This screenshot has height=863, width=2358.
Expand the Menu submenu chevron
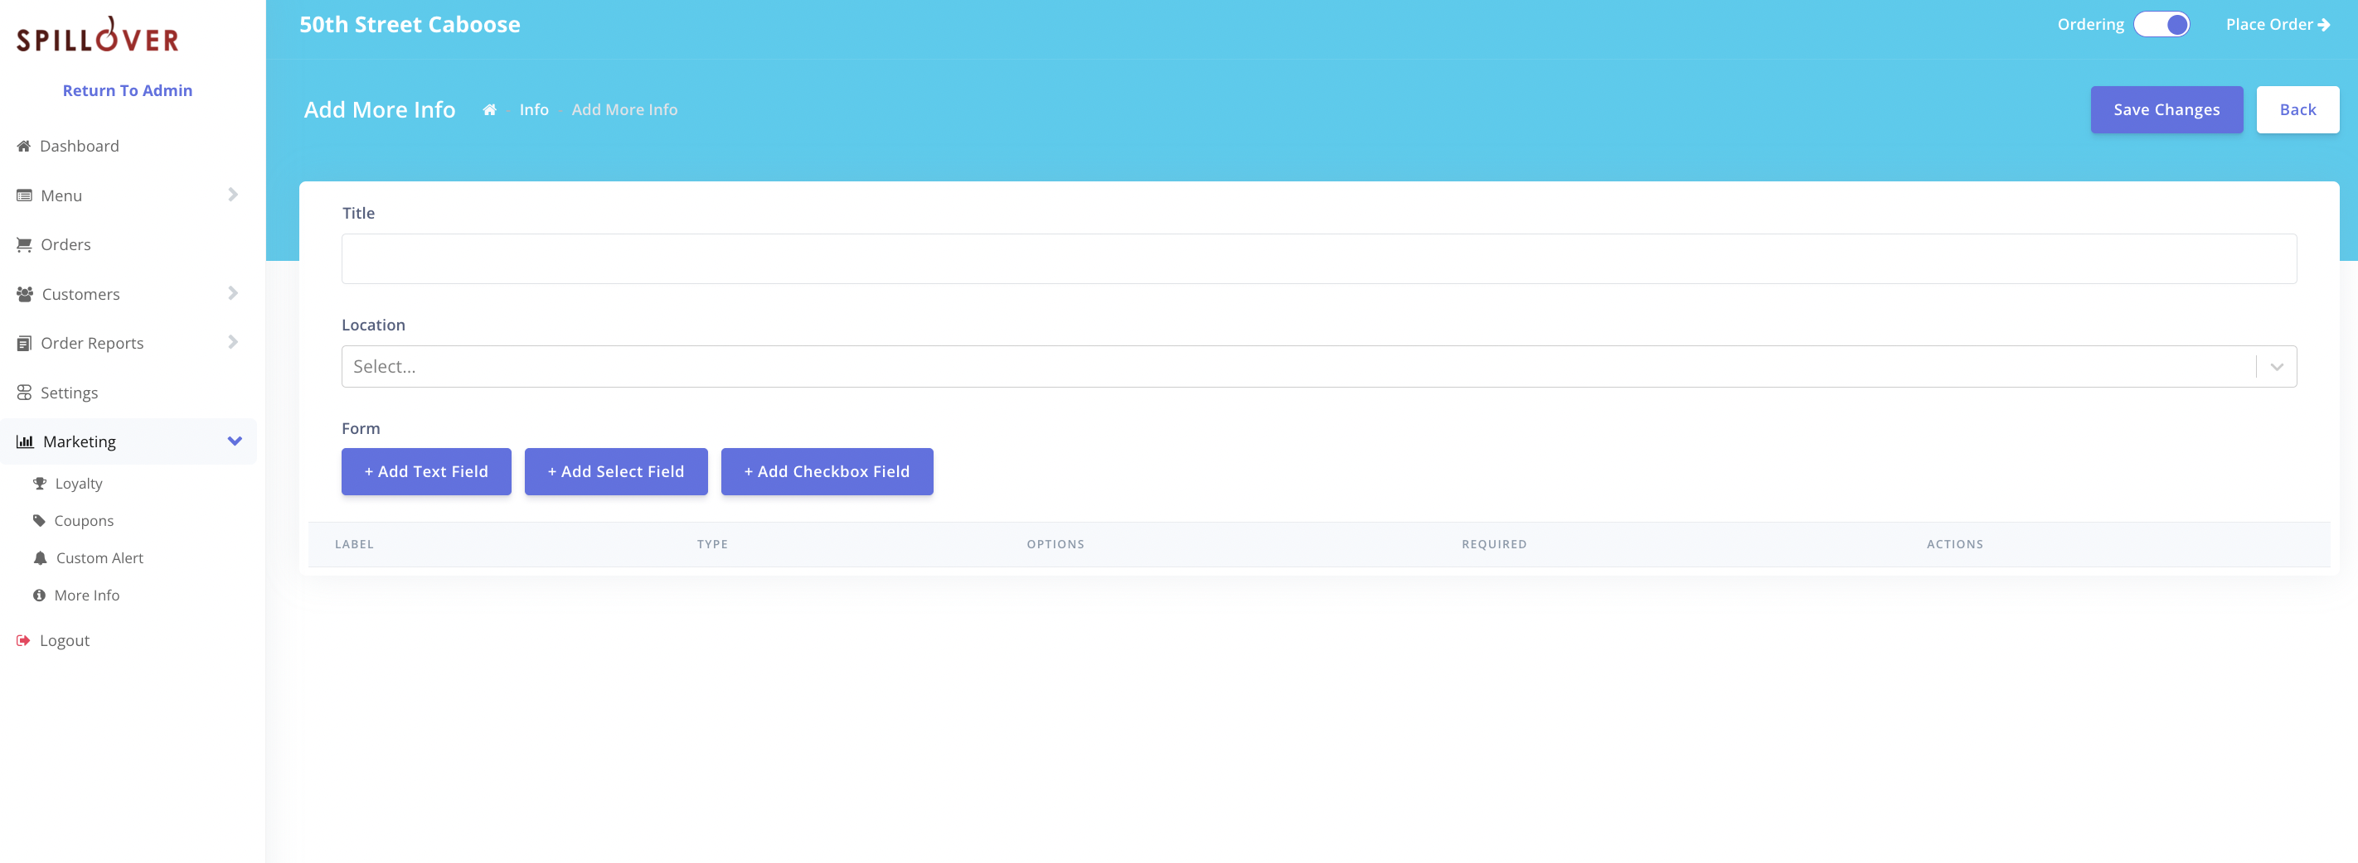(x=232, y=195)
